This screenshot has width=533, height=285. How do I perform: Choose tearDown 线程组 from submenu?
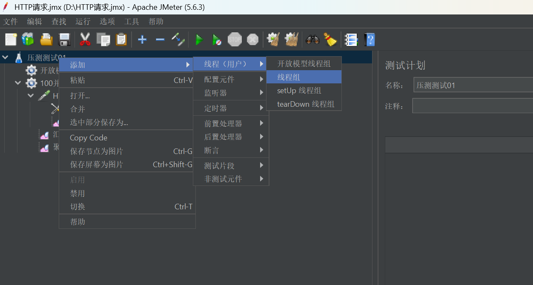304,104
